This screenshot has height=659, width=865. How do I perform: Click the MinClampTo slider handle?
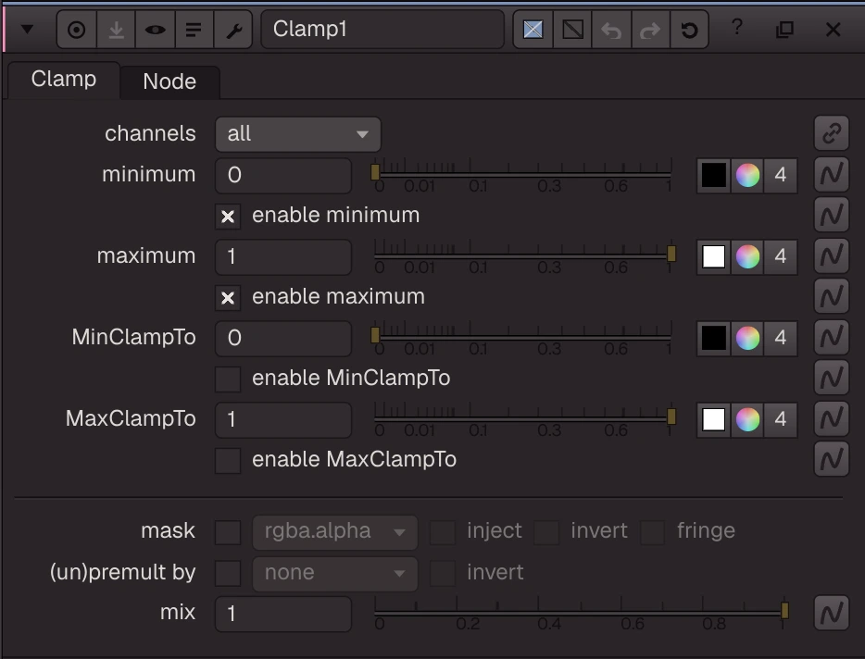pos(375,335)
